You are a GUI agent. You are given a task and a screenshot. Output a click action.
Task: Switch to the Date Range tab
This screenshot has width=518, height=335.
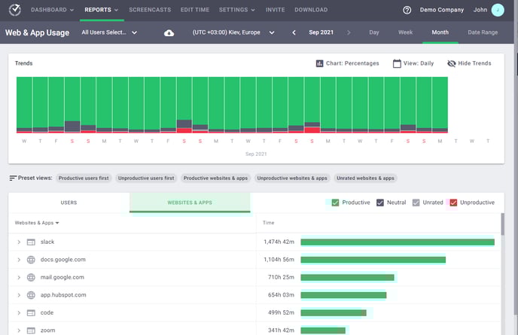[483, 32]
